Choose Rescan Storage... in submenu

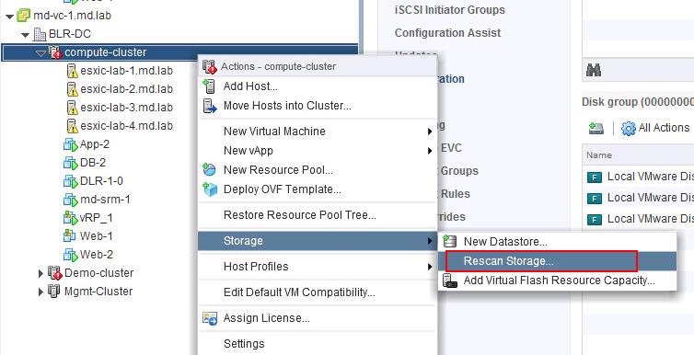558,261
